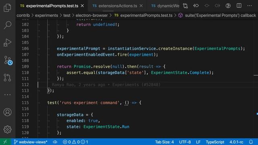The height and width of the screenshot is (145, 258).
Task: Synchronize changes with the cloud icon
Action: tap(55, 142)
